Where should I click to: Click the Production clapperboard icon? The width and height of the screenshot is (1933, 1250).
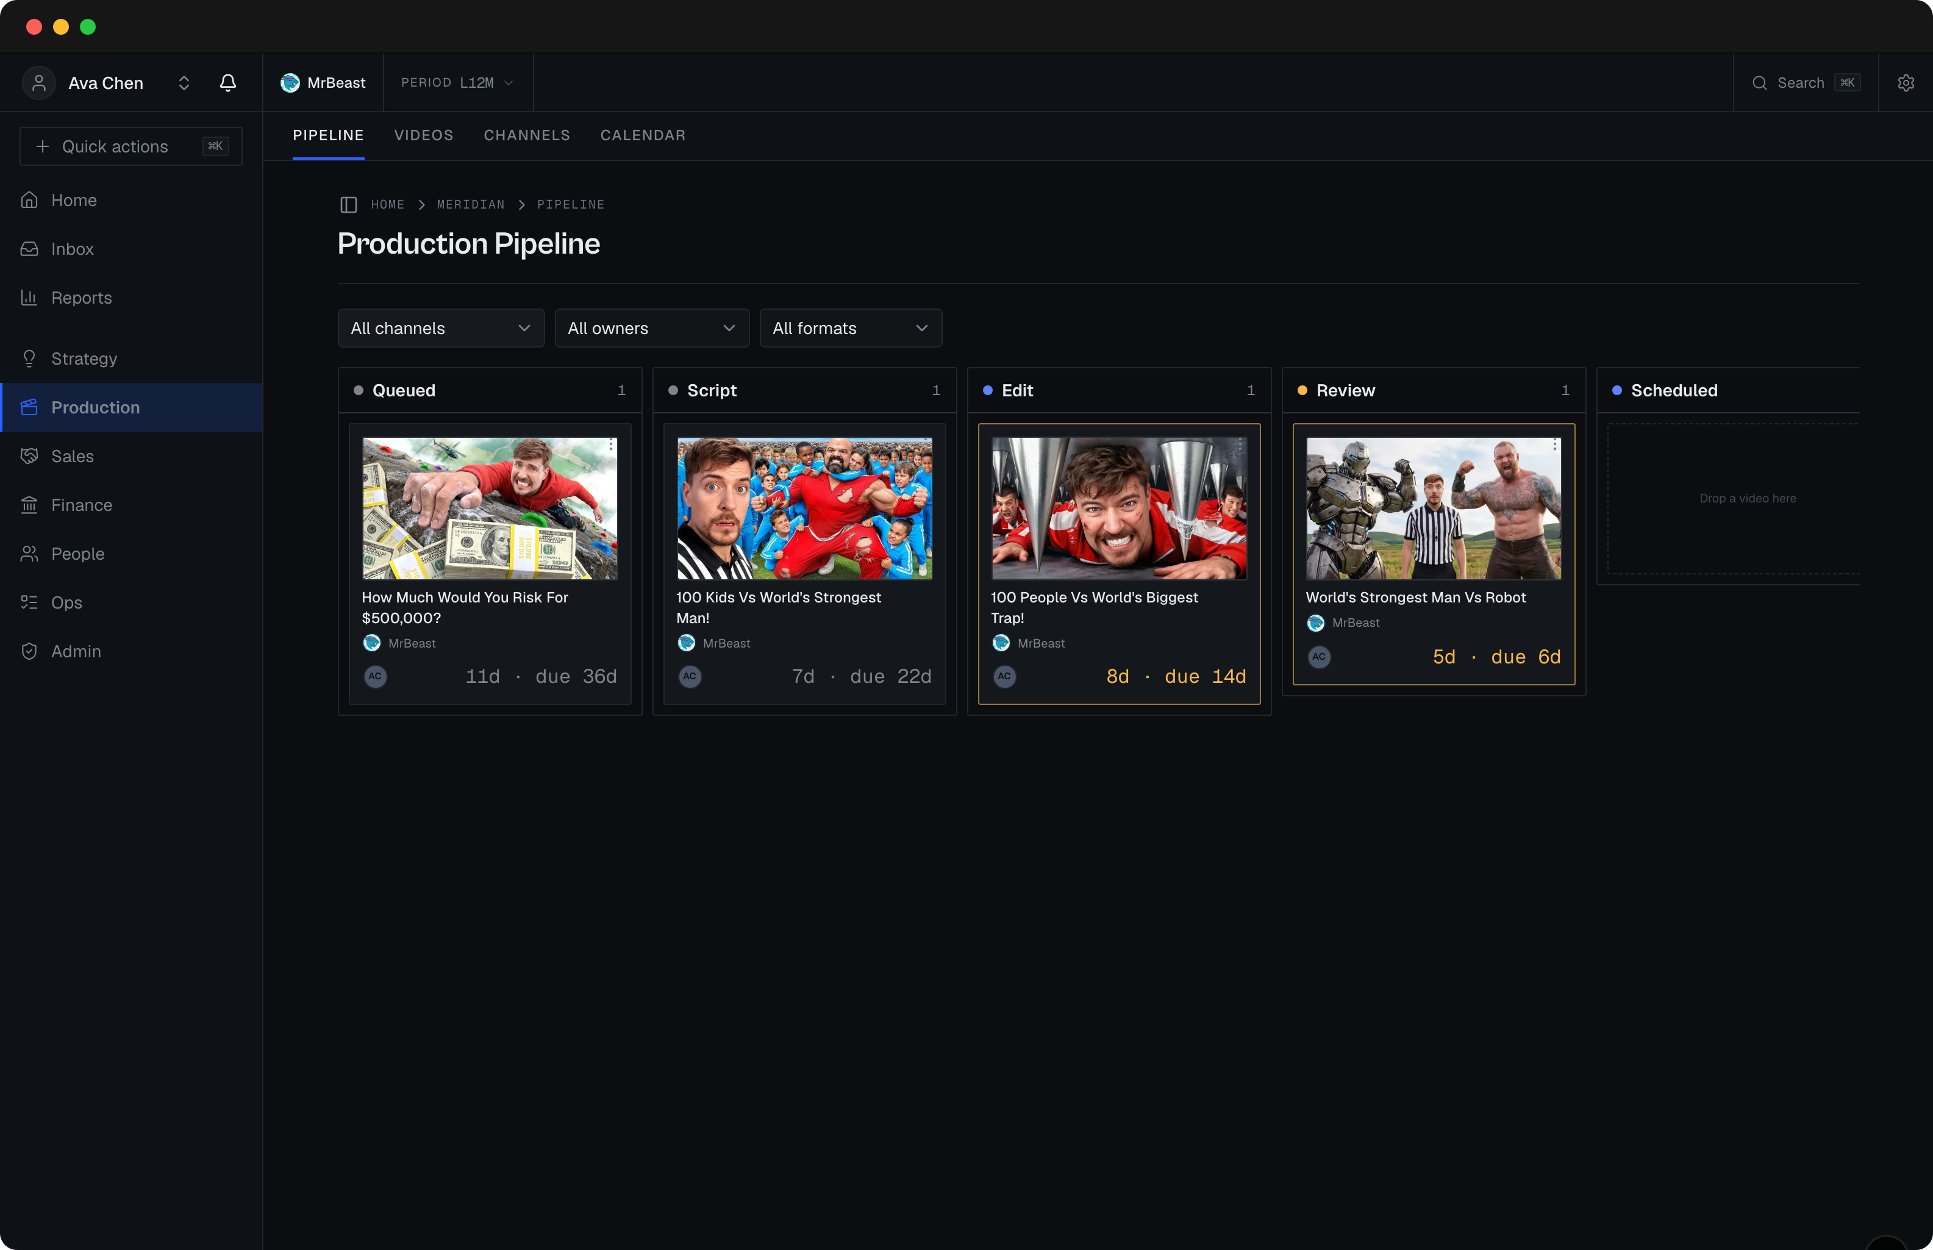[29, 407]
